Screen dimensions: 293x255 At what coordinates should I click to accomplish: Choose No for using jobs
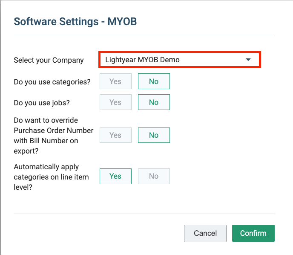click(x=154, y=102)
